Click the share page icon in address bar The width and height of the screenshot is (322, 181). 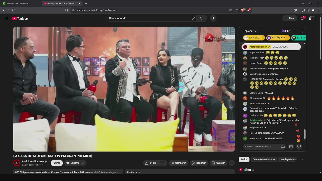point(236,10)
